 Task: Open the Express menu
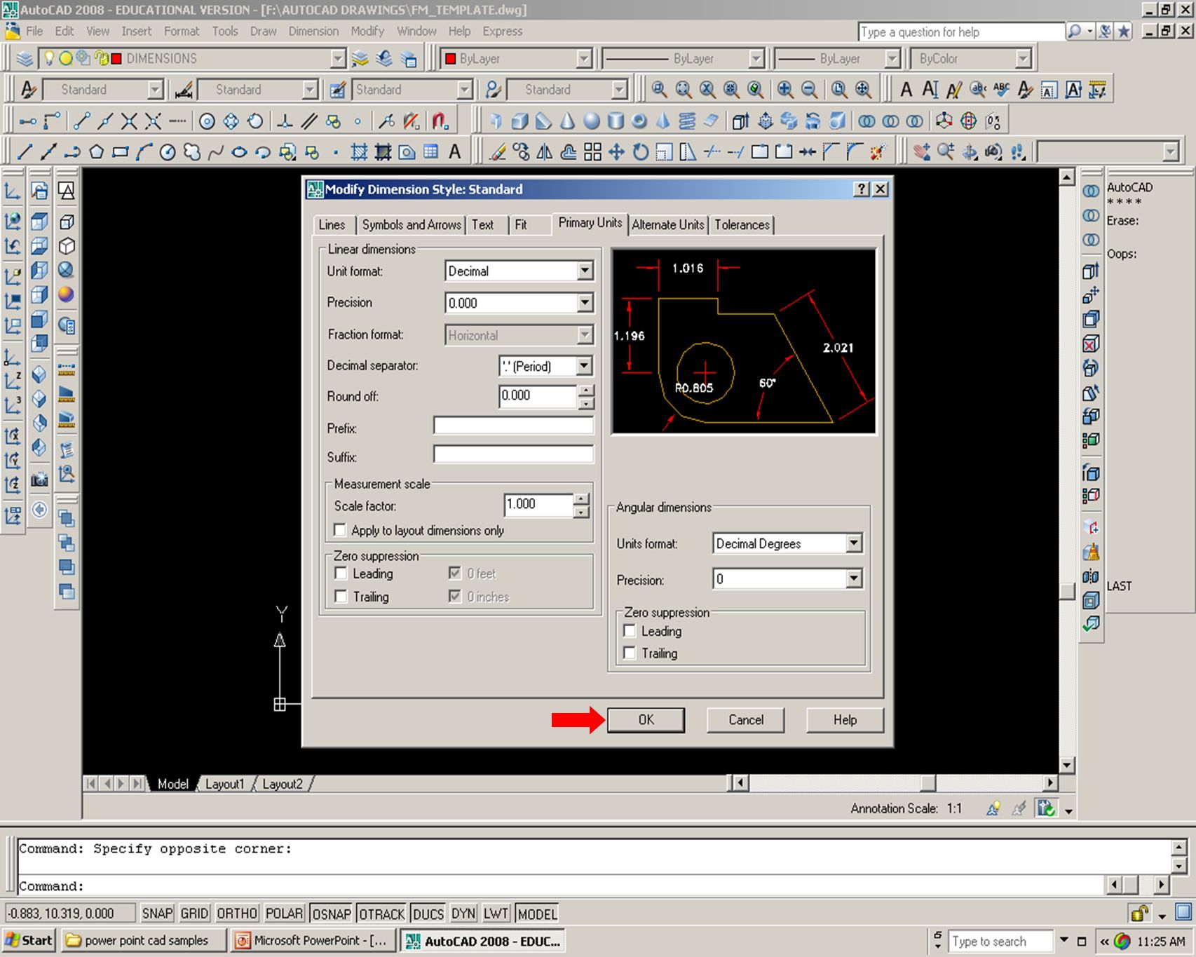pyautogui.click(x=502, y=32)
